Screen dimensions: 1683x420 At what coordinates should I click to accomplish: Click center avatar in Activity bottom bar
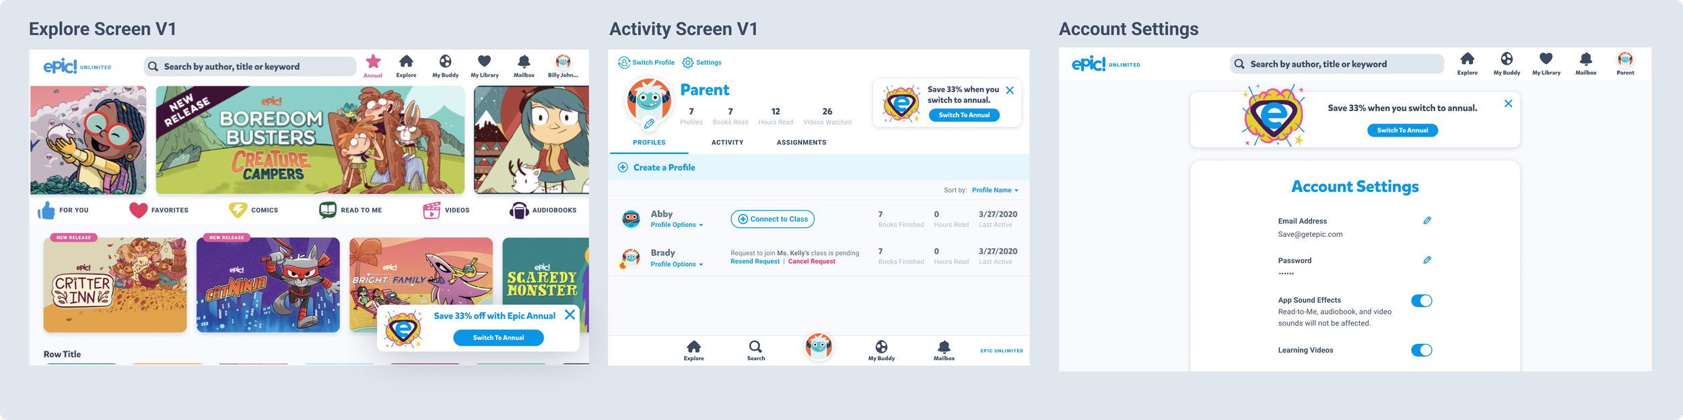819,346
